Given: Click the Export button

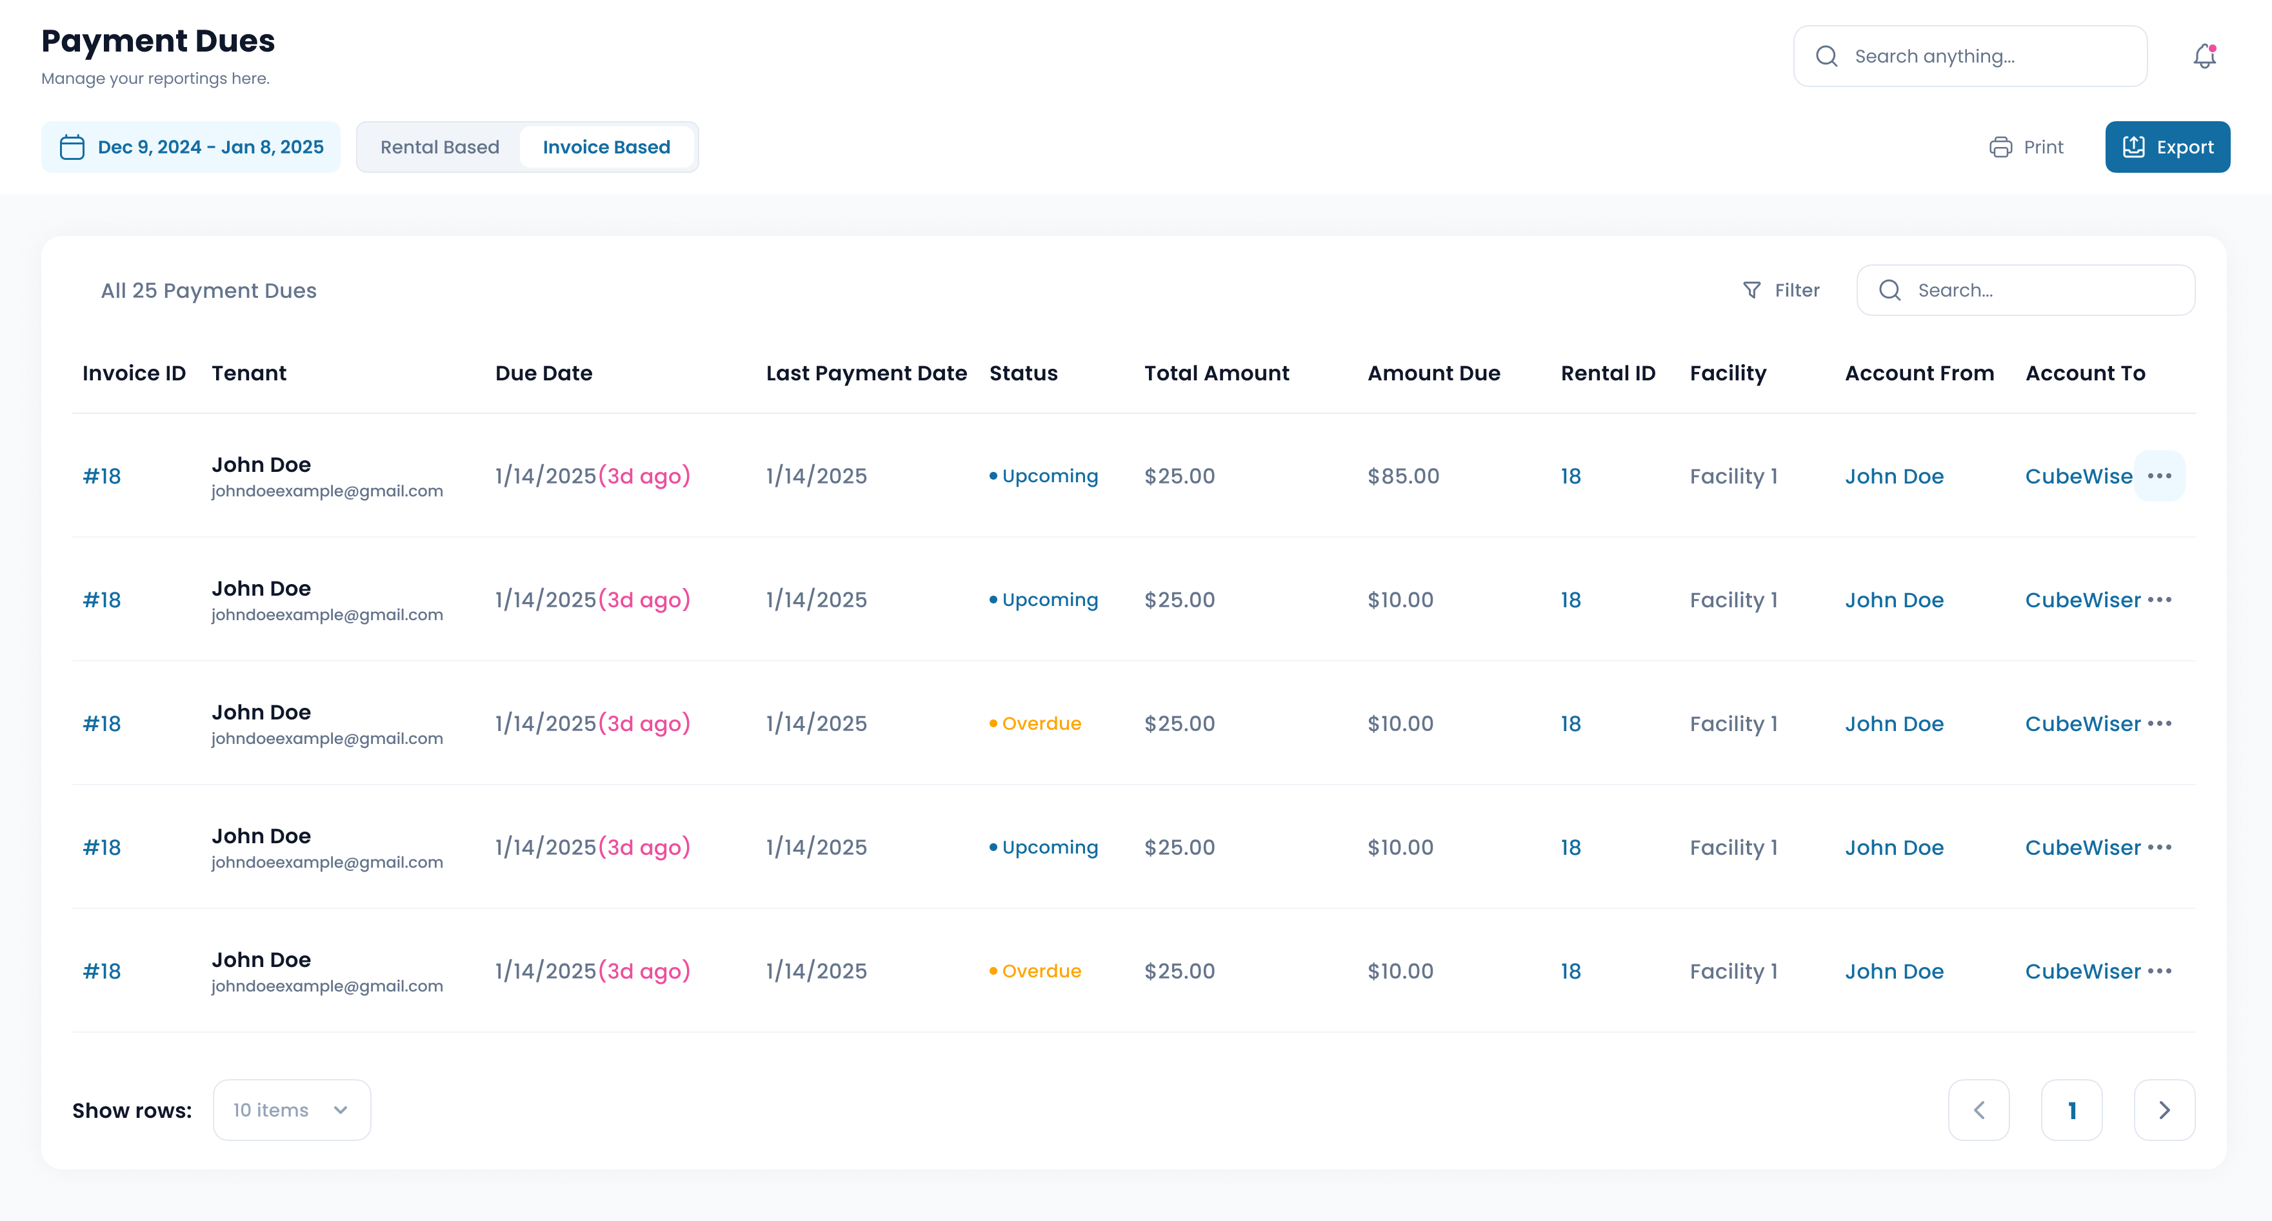Looking at the screenshot, I should [2167, 147].
